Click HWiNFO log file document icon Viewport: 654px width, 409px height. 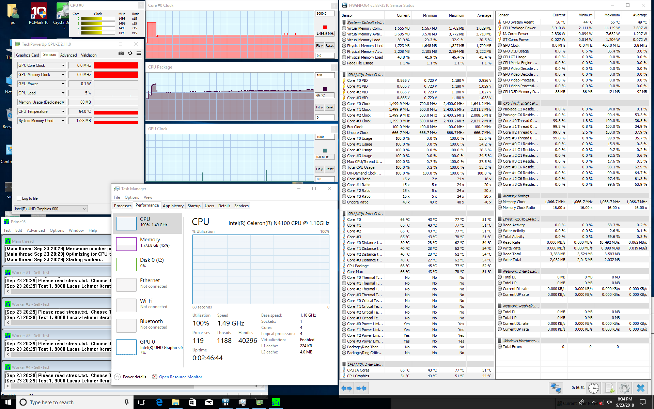pos(609,388)
